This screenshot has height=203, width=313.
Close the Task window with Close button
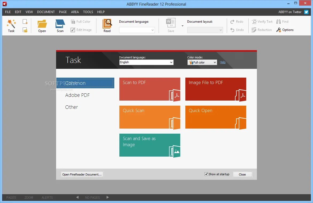coord(242,174)
